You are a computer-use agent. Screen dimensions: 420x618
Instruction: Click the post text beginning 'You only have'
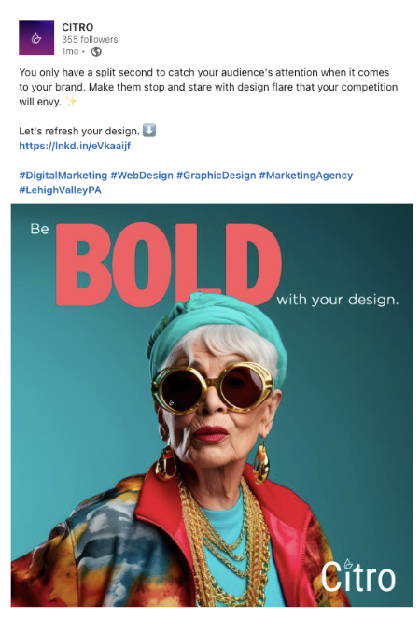pyautogui.click(x=208, y=87)
